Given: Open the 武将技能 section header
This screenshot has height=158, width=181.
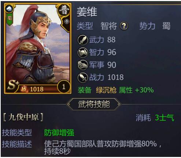Looking at the screenshot, I should 94,104.
